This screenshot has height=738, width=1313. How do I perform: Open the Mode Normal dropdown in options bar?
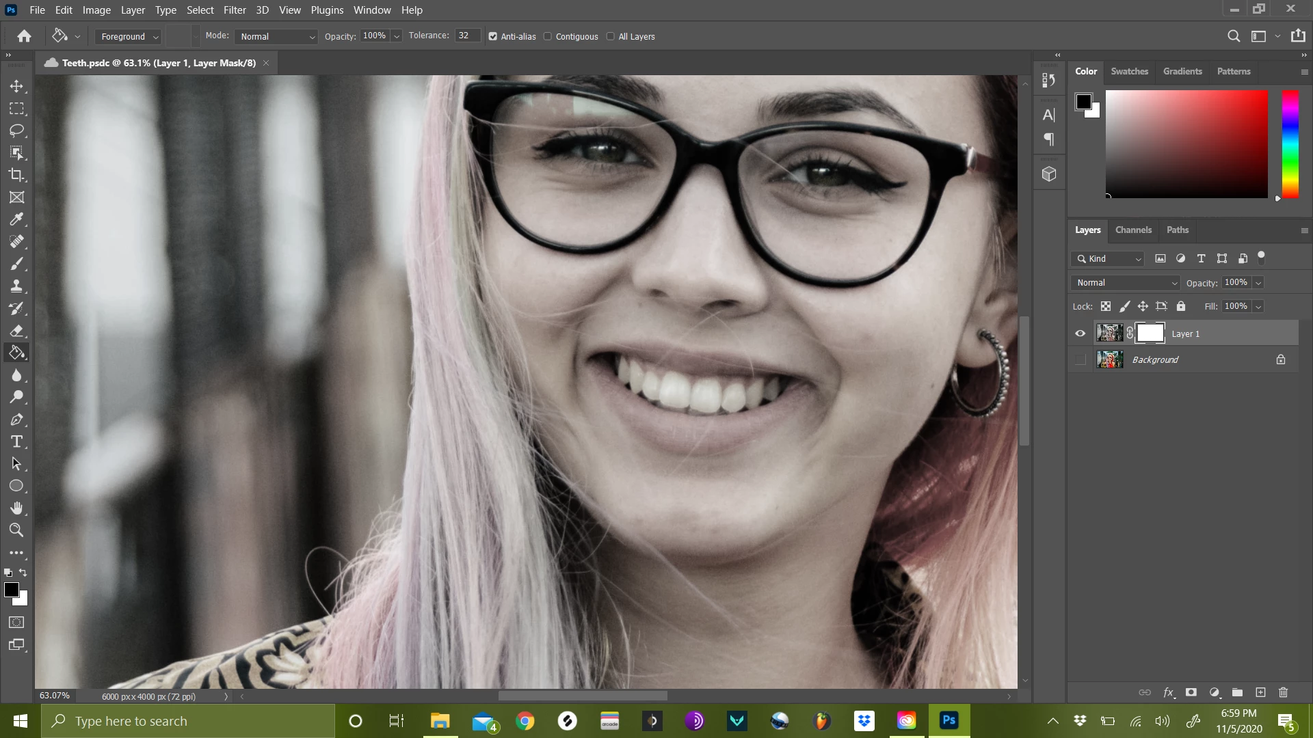(x=277, y=37)
